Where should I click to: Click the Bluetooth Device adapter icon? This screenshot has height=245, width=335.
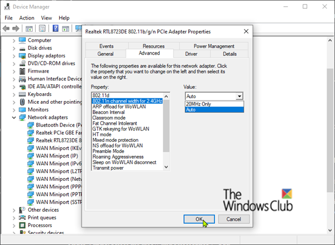[31, 125]
